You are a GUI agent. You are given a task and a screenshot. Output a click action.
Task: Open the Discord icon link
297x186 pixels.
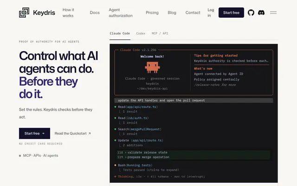[x=261, y=13]
